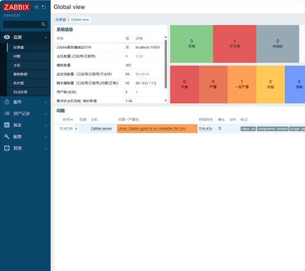Click the 否 acknowledge link
Screen dimensions: 305x271
[x=220, y=129]
